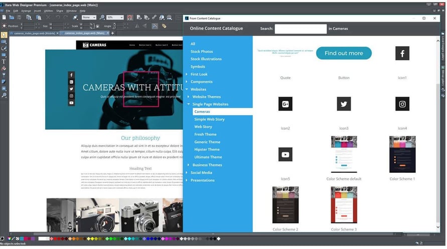Select the Transparency tool
This screenshot has height=249, width=447.
[4, 75]
